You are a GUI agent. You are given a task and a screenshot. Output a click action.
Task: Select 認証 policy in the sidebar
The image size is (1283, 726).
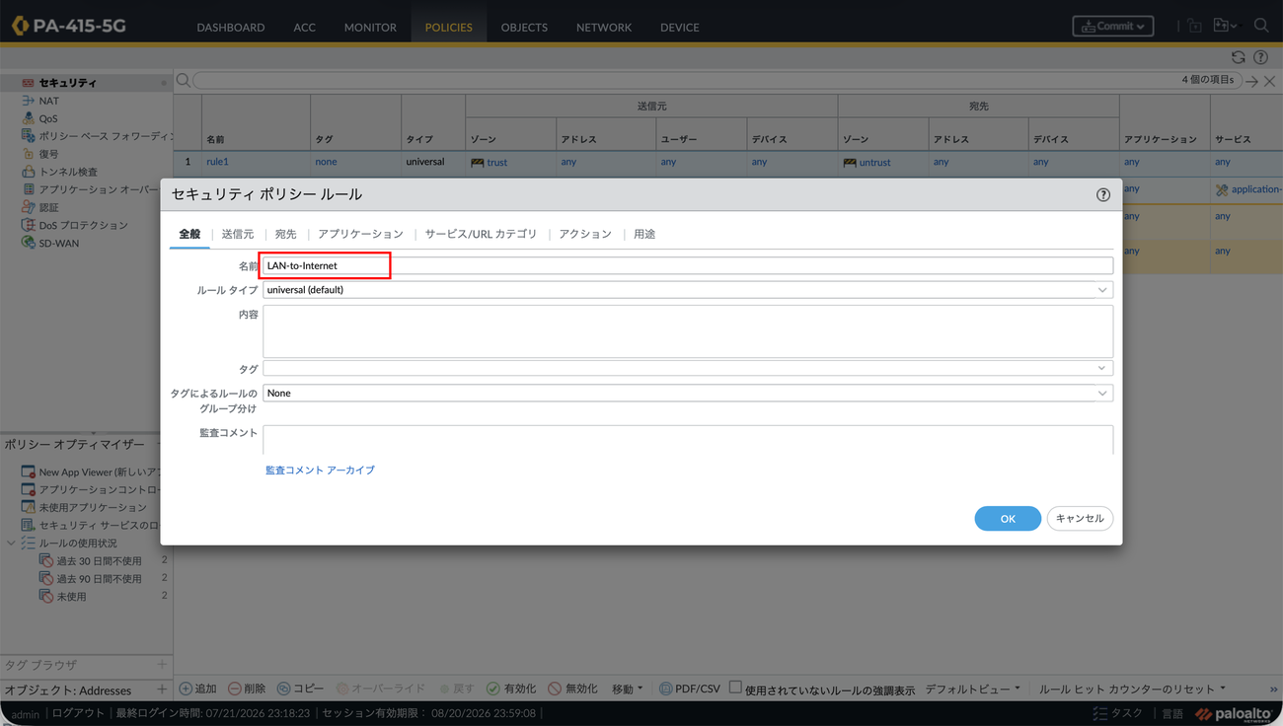(48, 207)
